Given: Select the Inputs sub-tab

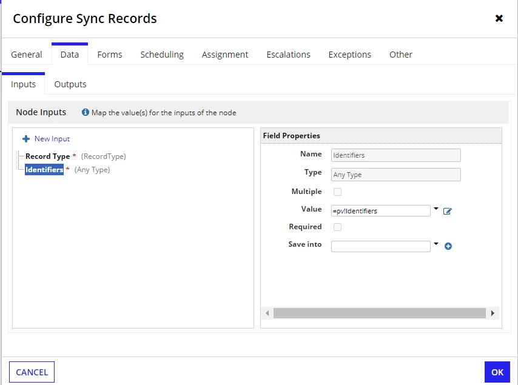Looking at the screenshot, I should 23,84.
